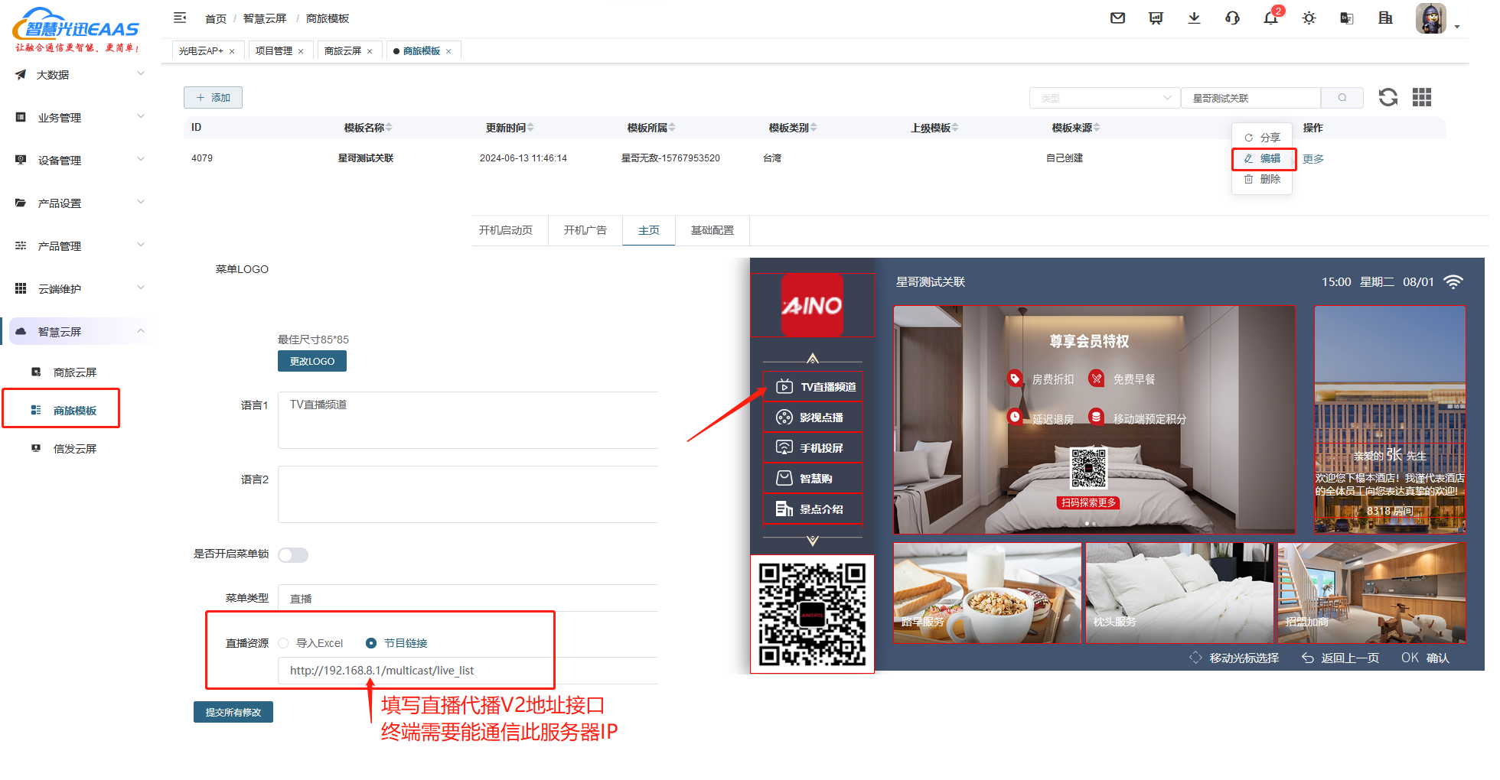Collapse sidebar using hamburger menu icon
This screenshot has height=780, width=1500.
click(x=180, y=18)
